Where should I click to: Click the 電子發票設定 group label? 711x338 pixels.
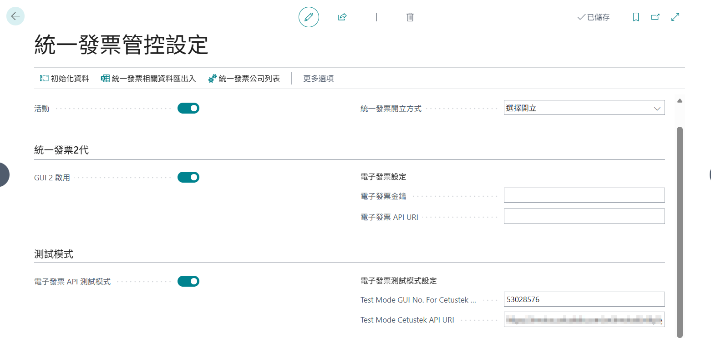(x=383, y=177)
